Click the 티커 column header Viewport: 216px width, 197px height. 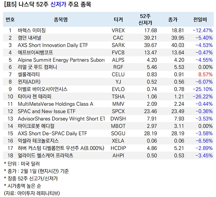(x=118, y=19)
